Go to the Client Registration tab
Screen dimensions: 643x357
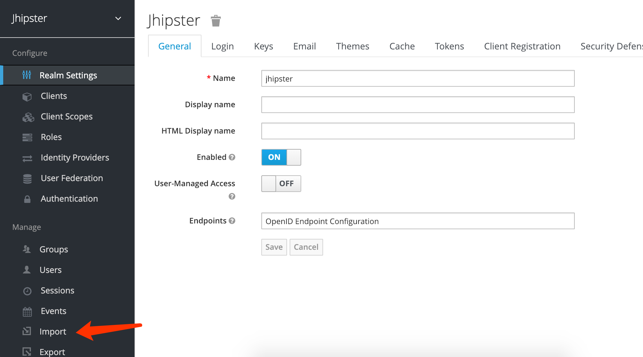pyautogui.click(x=522, y=46)
